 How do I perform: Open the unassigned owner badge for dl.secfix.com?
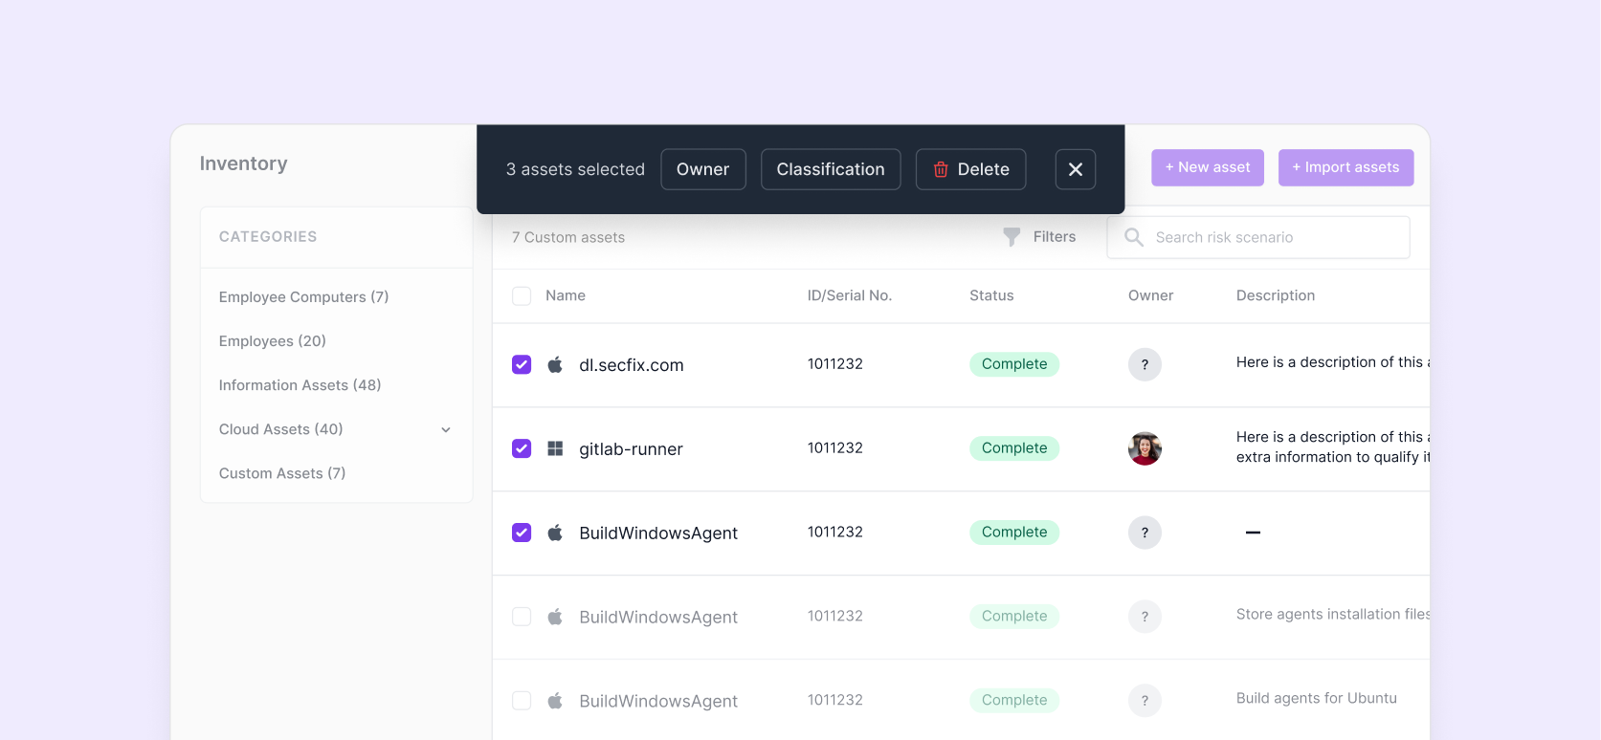point(1145,364)
